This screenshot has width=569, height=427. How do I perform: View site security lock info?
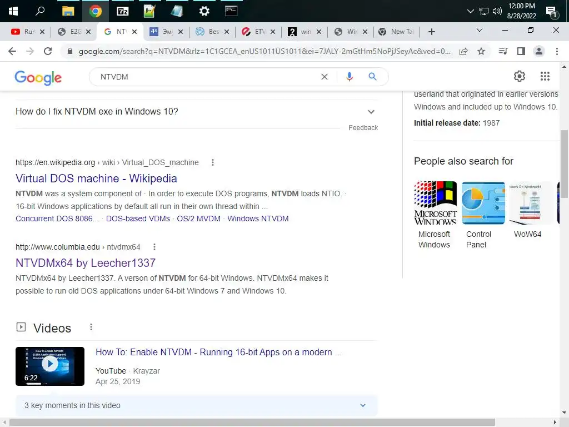[x=70, y=51]
